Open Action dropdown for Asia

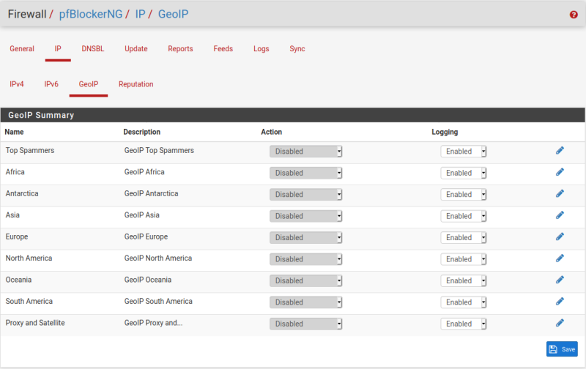(305, 216)
